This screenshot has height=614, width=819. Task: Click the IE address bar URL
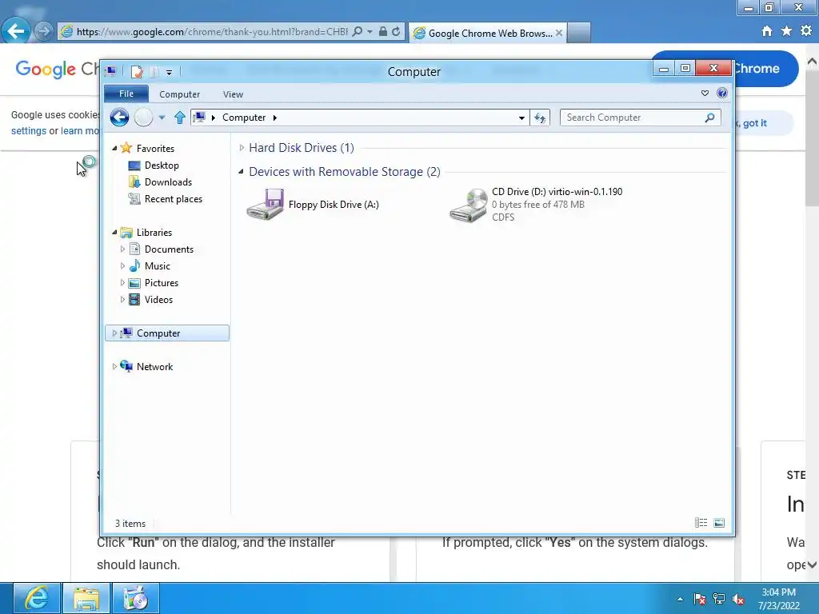click(x=211, y=31)
